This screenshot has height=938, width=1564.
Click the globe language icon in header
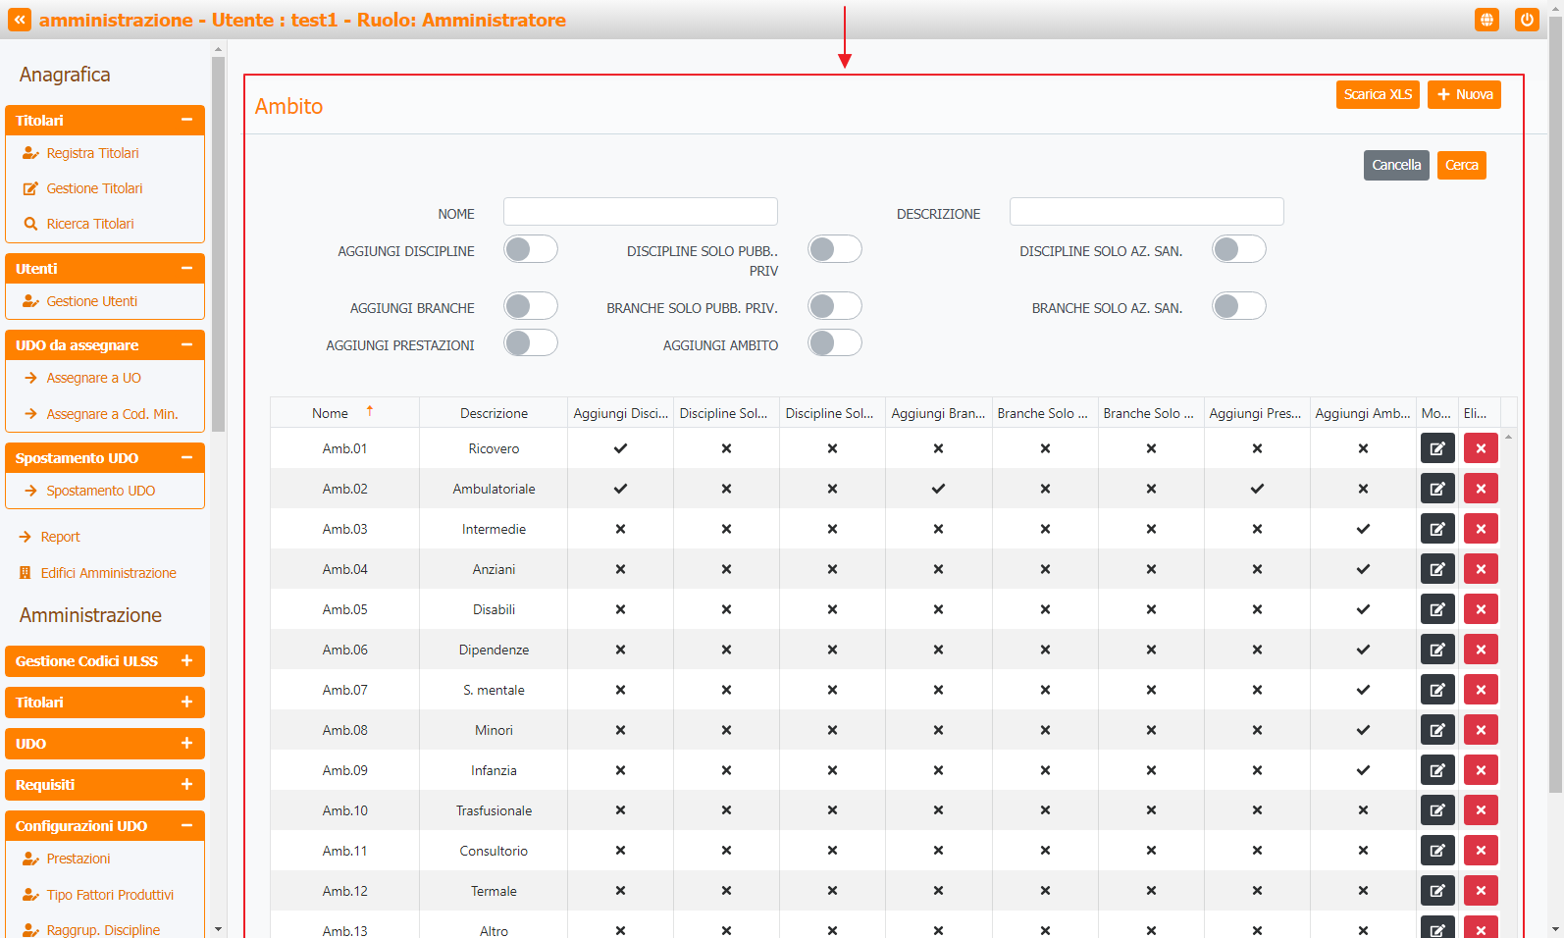tap(1486, 20)
